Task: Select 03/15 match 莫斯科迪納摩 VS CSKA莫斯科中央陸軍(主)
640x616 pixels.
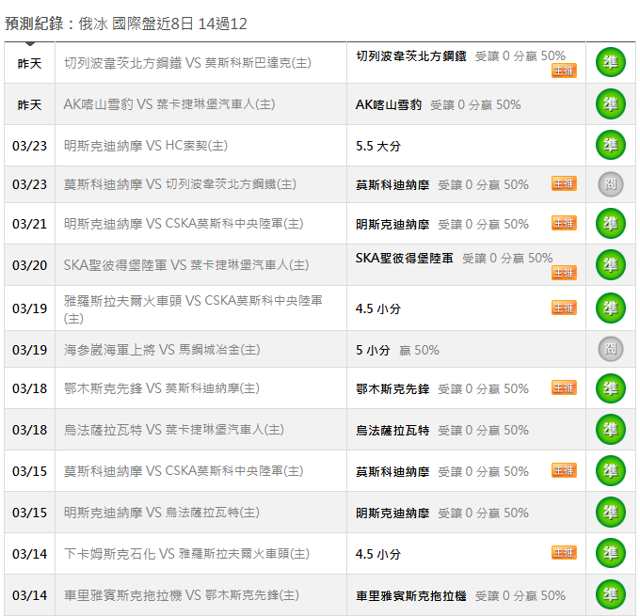Action: pyautogui.click(x=184, y=471)
